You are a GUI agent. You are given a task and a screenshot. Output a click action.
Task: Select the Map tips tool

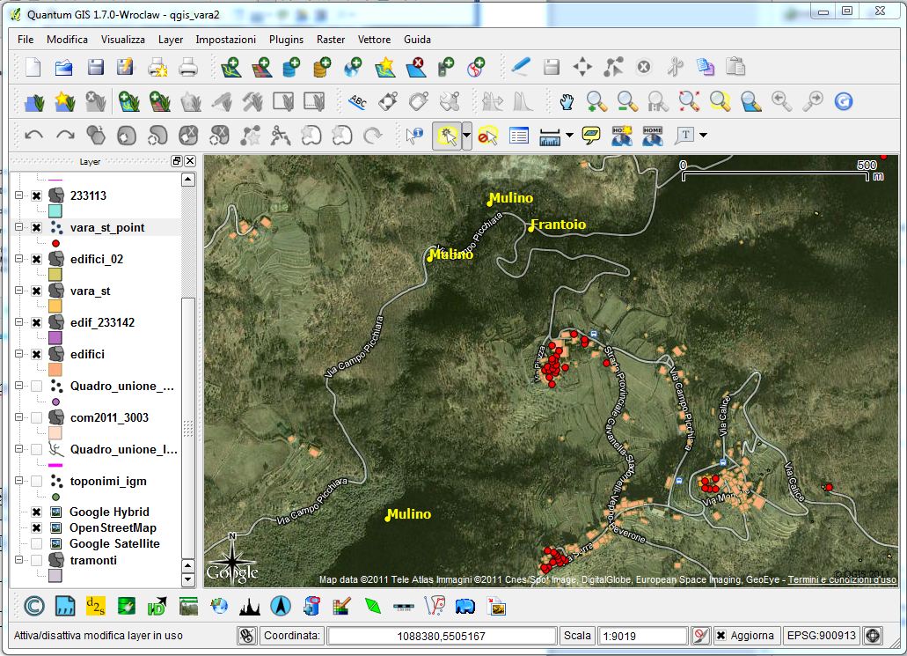pyautogui.click(x=591, y=136)
